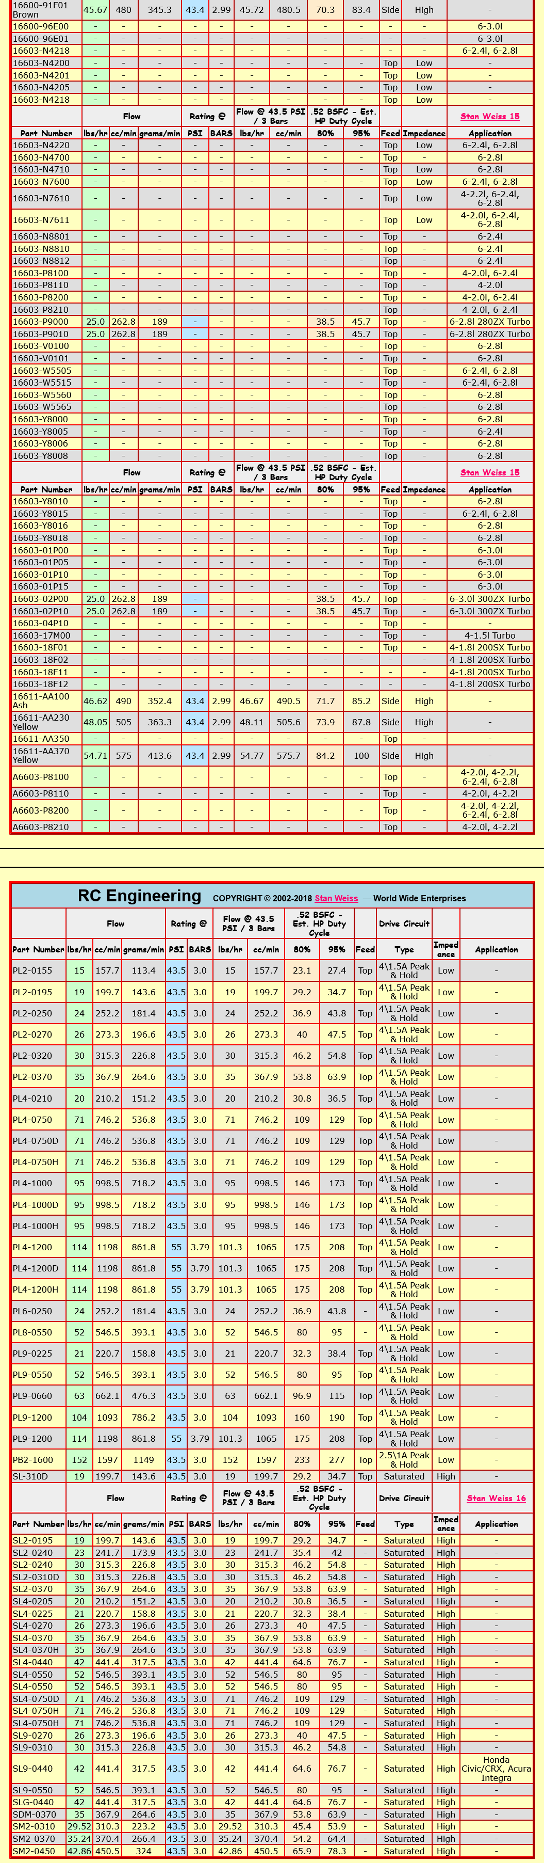Click Stan Weiss link in copyright line
This screenshot has height=1863, width=544.
point(336,898)
